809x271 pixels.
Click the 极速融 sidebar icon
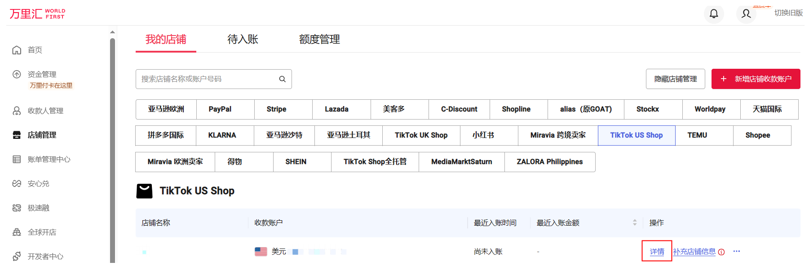tap(17, 208)
